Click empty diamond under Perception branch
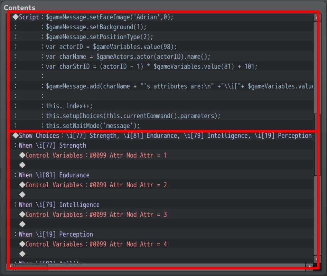 (x=22, y=254)
